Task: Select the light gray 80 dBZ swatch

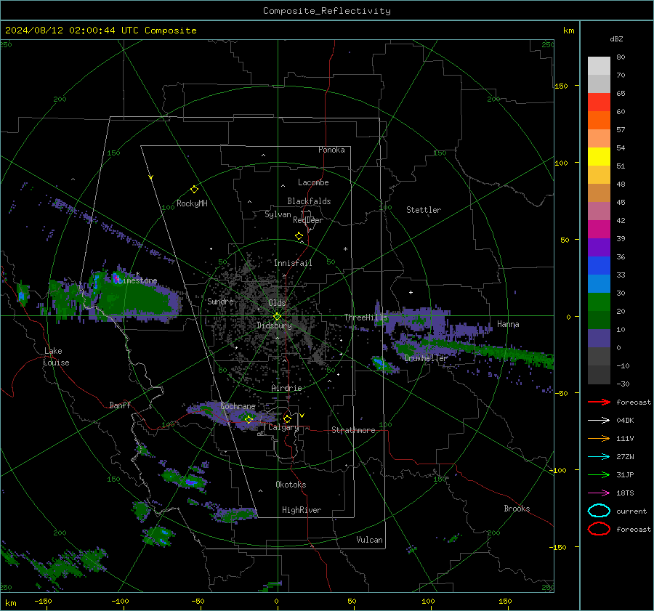Action: pyautogui.click(x=599, y=65)
